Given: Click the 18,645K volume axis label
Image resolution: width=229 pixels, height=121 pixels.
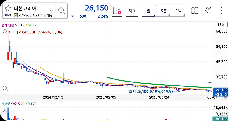Looking at the screenshot, I should 221,108.
